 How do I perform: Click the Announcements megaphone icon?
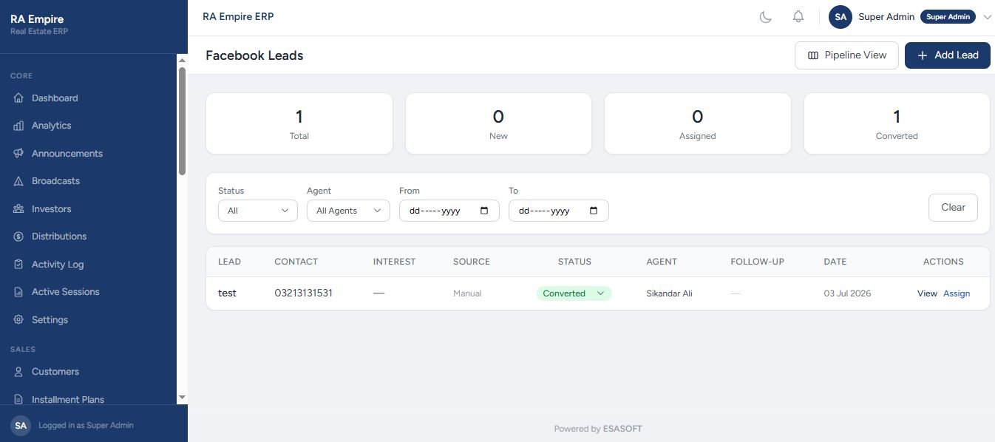click(18, 154)
